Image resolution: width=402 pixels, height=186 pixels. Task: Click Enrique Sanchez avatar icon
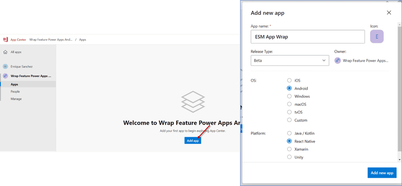(5, 66)
